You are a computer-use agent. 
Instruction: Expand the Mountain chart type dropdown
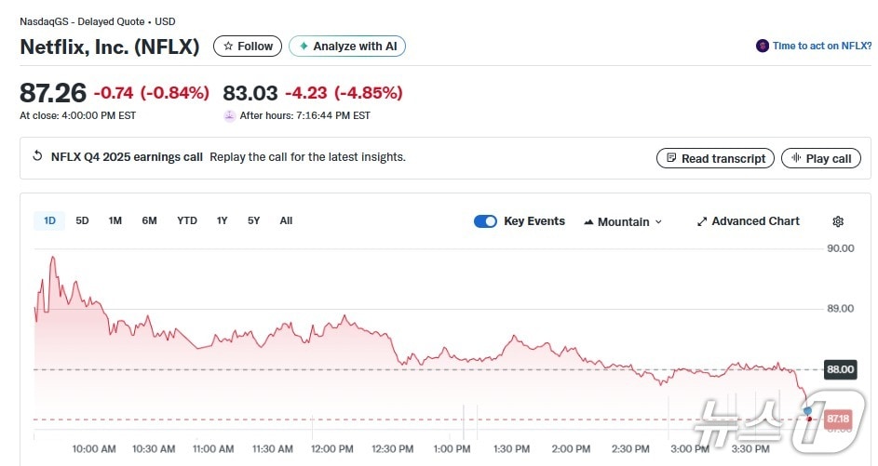[623, 221]
